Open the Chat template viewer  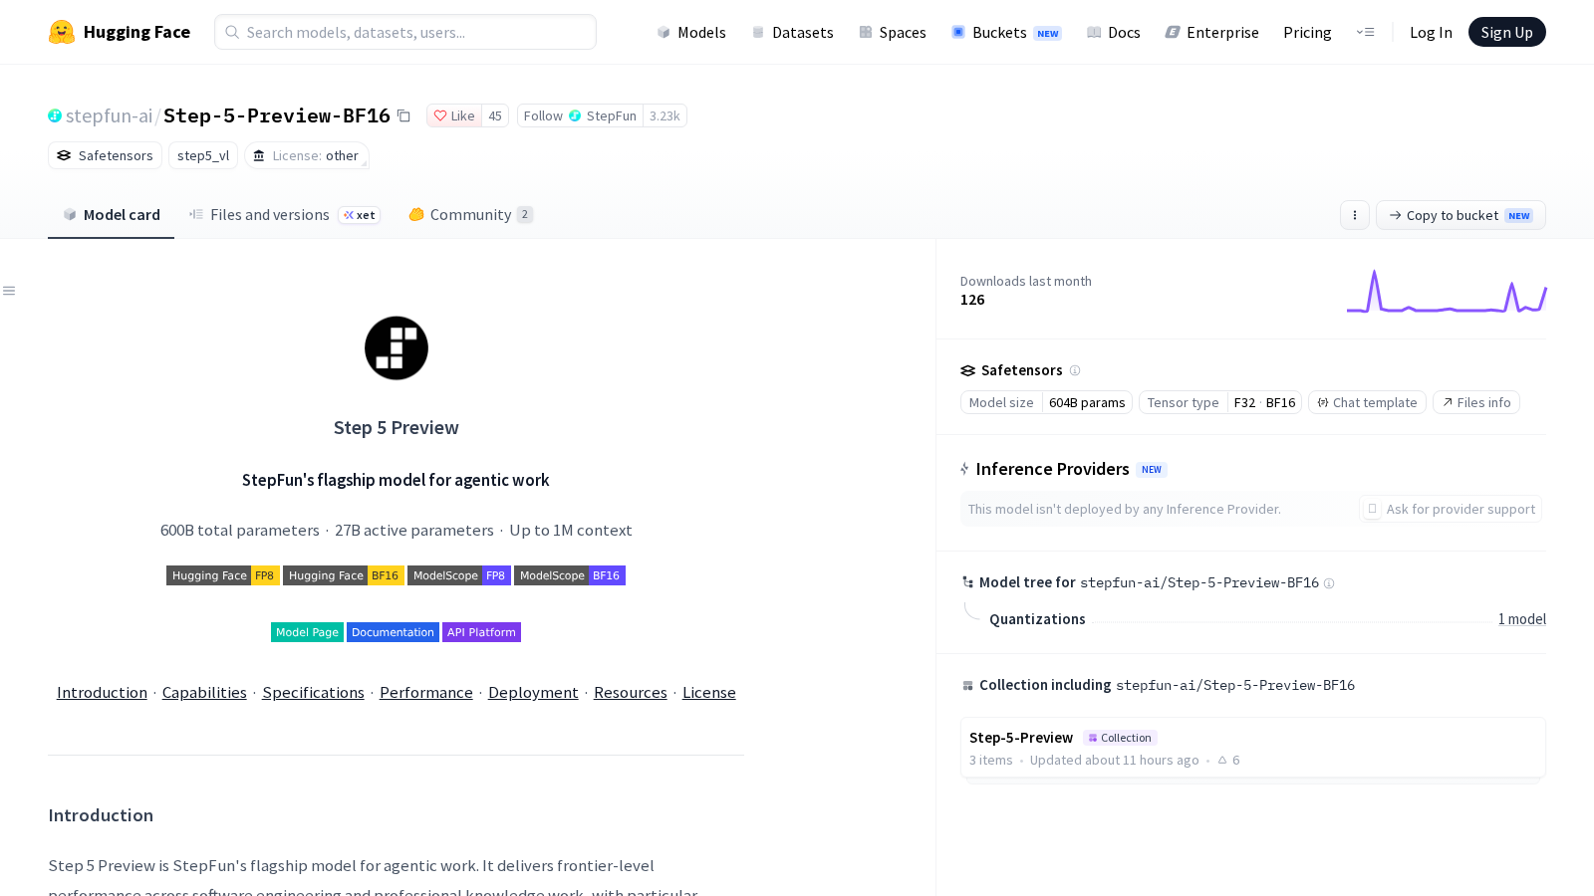1367,402
